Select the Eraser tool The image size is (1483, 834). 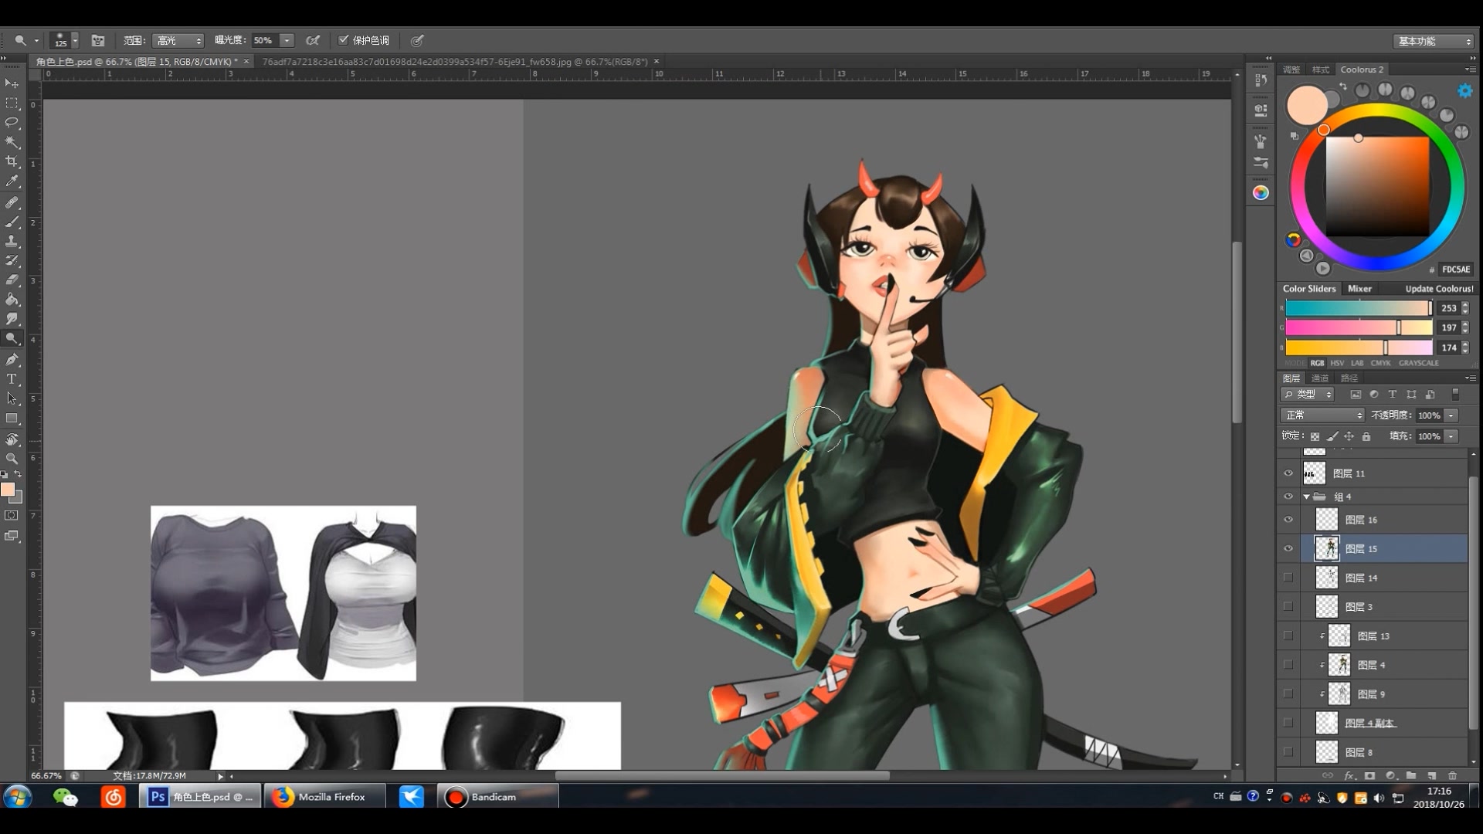pyautogui.click(x=12, y=280)
